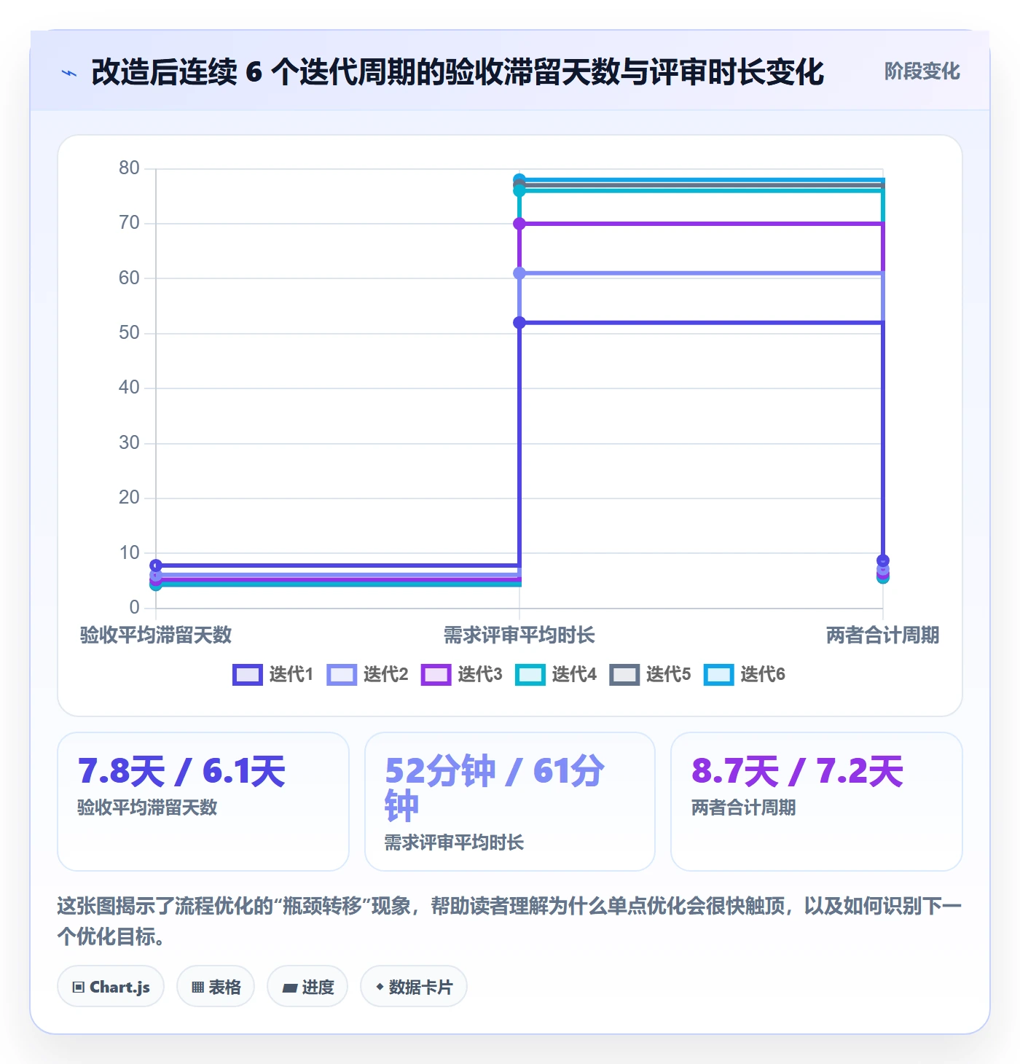The height and width of the screenshot is (1064, 1020).
Task: Click the 两者合计周期 card caption
Action: click(x=743, y=807)
